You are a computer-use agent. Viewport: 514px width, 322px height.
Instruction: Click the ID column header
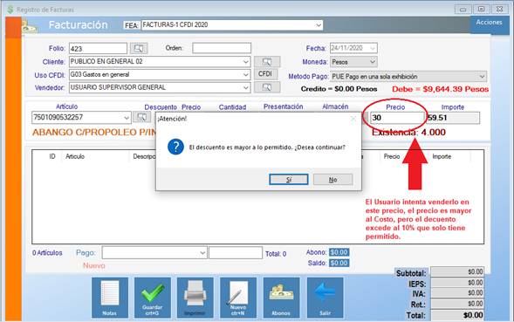52,156
